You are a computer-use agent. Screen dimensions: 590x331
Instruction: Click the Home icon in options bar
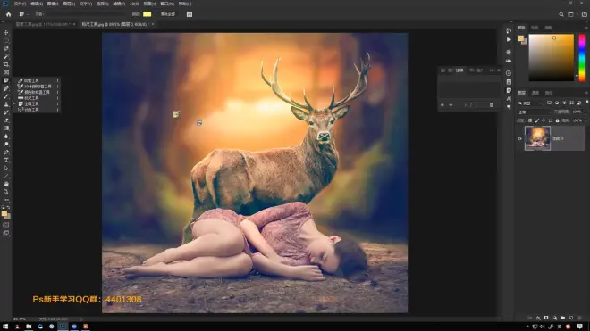point(8,14)
